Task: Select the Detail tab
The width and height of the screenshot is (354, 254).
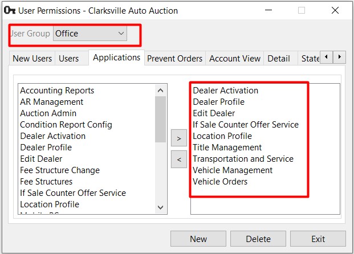Action: tap(279, 58)
